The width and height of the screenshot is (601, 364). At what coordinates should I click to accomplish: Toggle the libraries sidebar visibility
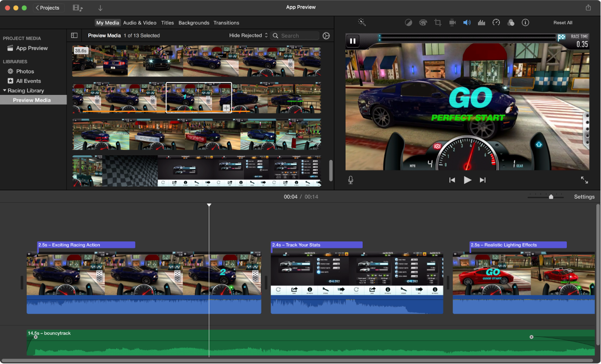click(74, 35)
